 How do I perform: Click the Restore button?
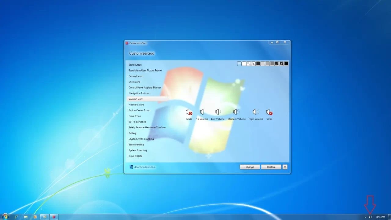point(271,167)
